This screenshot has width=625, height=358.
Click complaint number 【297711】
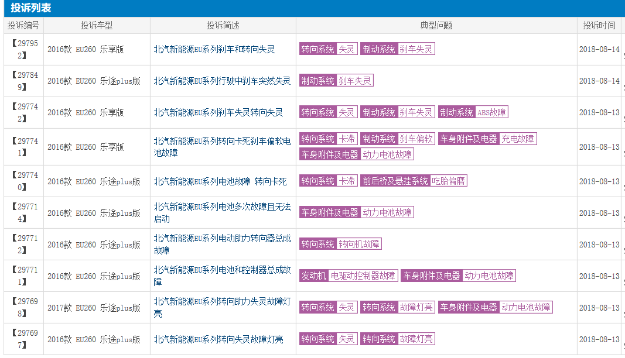point(23,276)
